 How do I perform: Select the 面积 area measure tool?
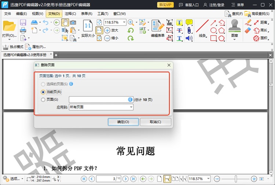[x=261, y=38]
